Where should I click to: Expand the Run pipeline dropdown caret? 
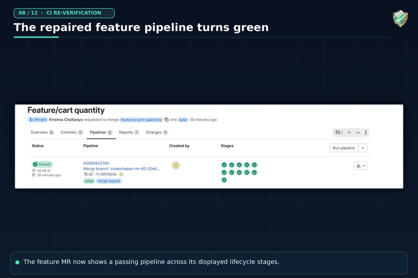[363, 148]
